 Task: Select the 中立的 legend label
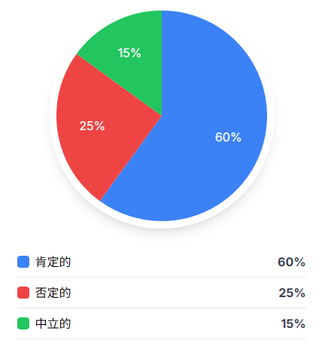pos(53,323)
